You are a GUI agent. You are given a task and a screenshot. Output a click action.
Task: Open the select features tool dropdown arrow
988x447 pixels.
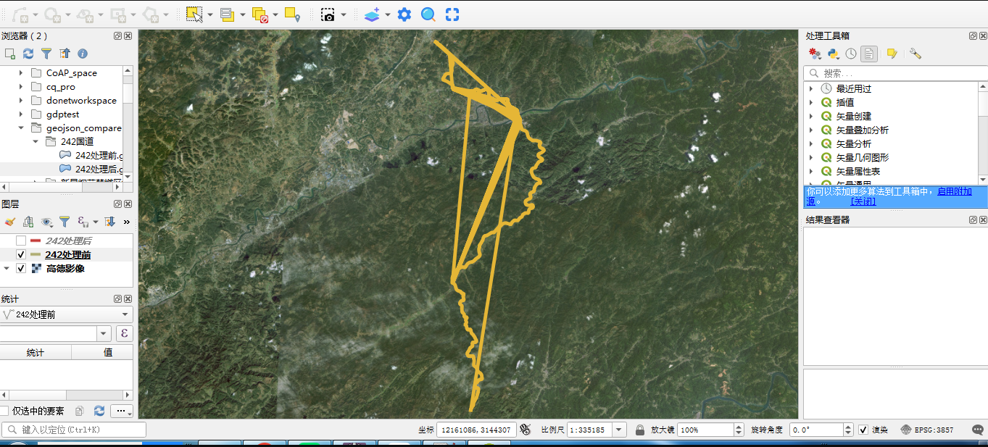[210, 14]
